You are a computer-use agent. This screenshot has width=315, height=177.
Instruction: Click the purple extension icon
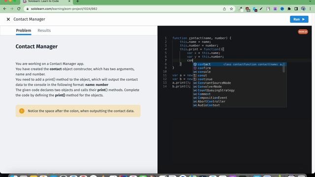pos(275,9)
